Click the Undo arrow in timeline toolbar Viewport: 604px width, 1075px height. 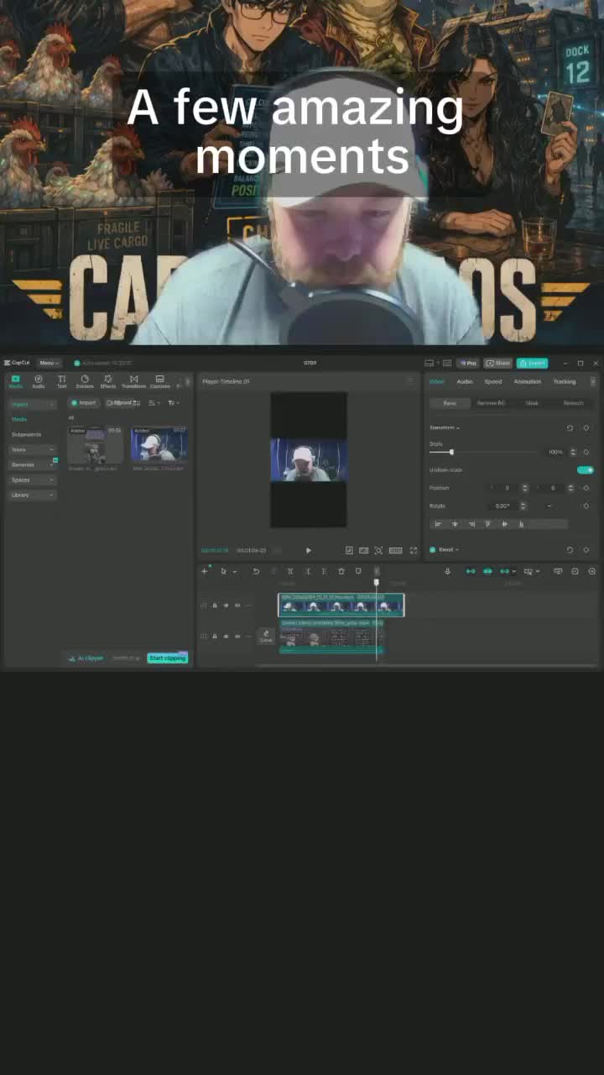click(256, 571)
